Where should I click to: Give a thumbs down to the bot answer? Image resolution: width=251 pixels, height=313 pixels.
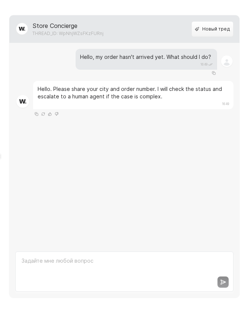coord(57,114)
